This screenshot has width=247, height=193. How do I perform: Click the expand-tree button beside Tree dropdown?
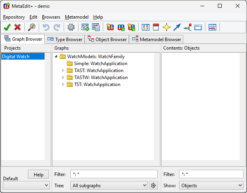tap(153, 186)
